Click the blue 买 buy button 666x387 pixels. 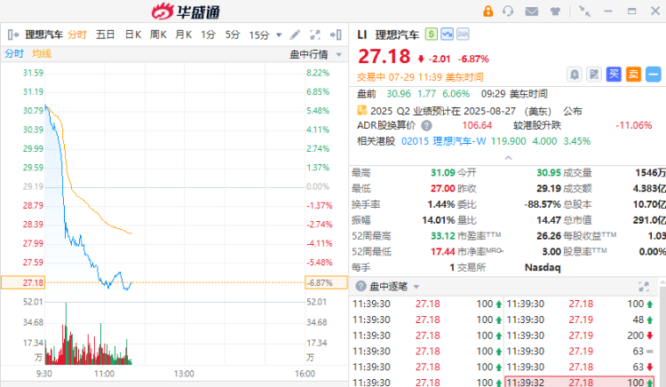click(614, 75)
